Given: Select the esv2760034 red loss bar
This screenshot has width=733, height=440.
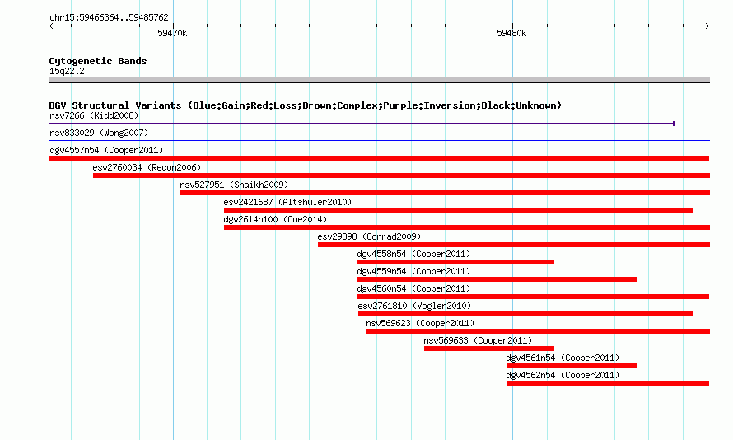Looking at the screenshot, I should [x=401, y=176].
